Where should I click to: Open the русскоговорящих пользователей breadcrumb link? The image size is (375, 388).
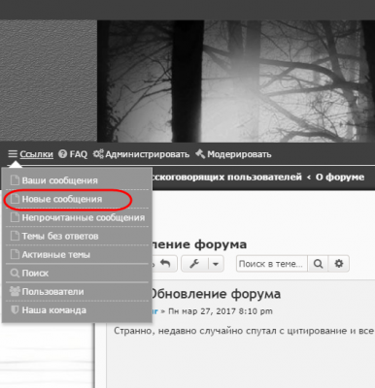point(226,178)
